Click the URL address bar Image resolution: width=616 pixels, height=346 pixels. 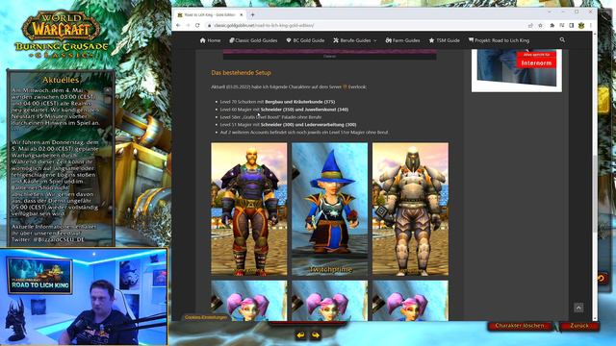366,25
